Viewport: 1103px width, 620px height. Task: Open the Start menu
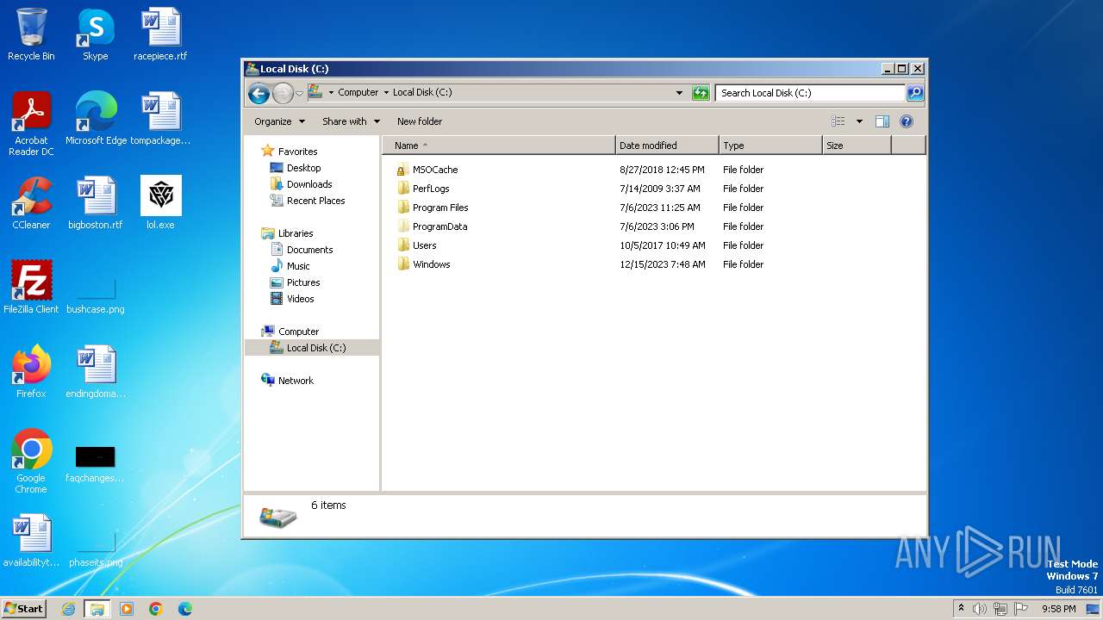23,609
